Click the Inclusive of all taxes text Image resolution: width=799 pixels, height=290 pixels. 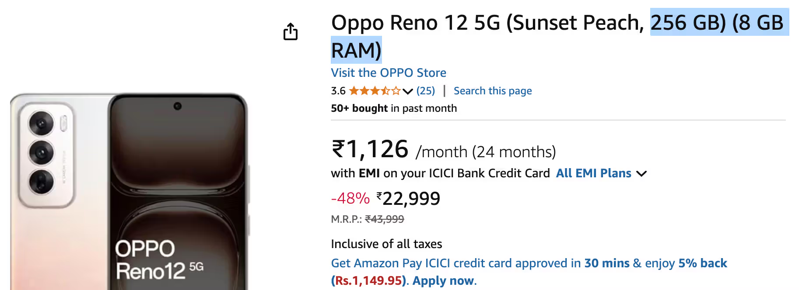(x=386, y=244)
